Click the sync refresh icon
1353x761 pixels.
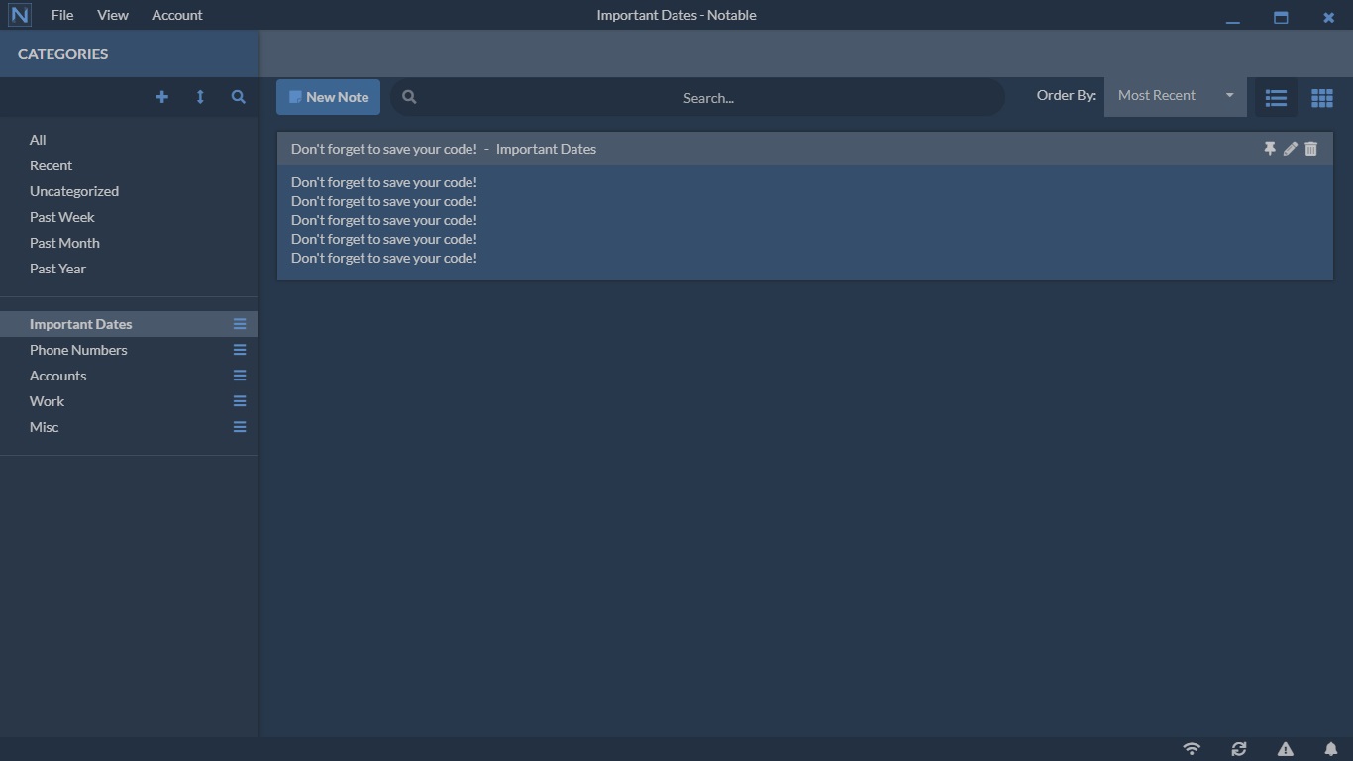click(x=1238, y=749)
